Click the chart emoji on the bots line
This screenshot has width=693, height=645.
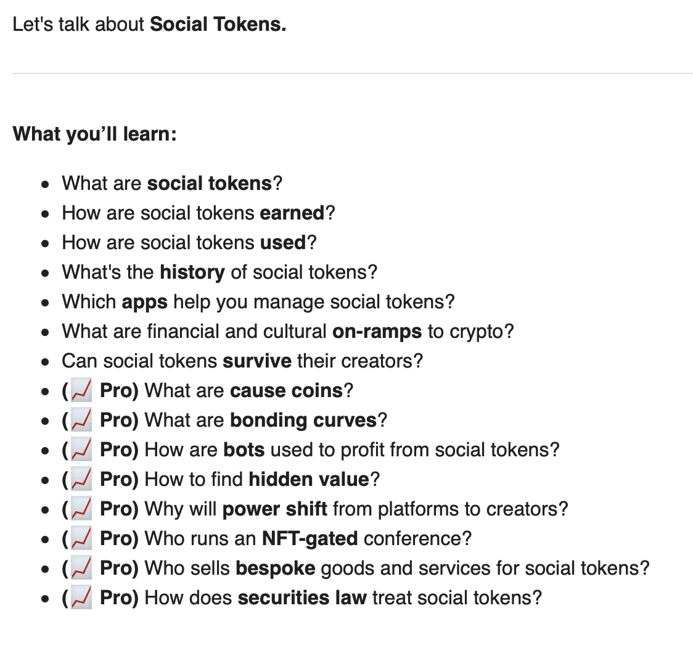(82, 450)
